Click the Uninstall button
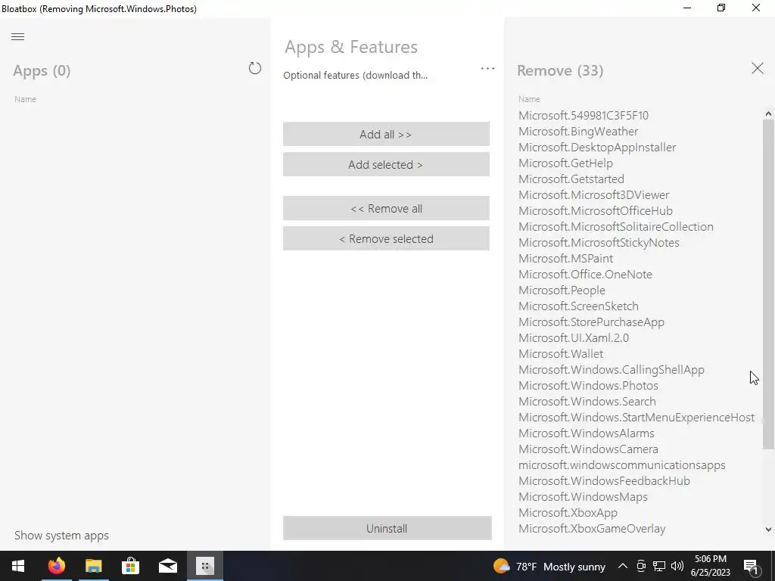 (387, 528)
